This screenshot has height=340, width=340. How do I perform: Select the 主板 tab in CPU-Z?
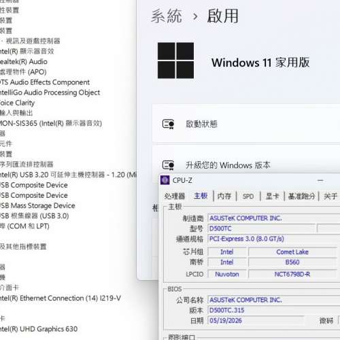(201, 196)
